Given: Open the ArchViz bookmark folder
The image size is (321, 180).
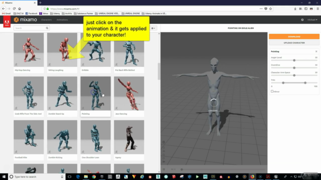Looking at the screenshot, I should (x=67, y=13).
